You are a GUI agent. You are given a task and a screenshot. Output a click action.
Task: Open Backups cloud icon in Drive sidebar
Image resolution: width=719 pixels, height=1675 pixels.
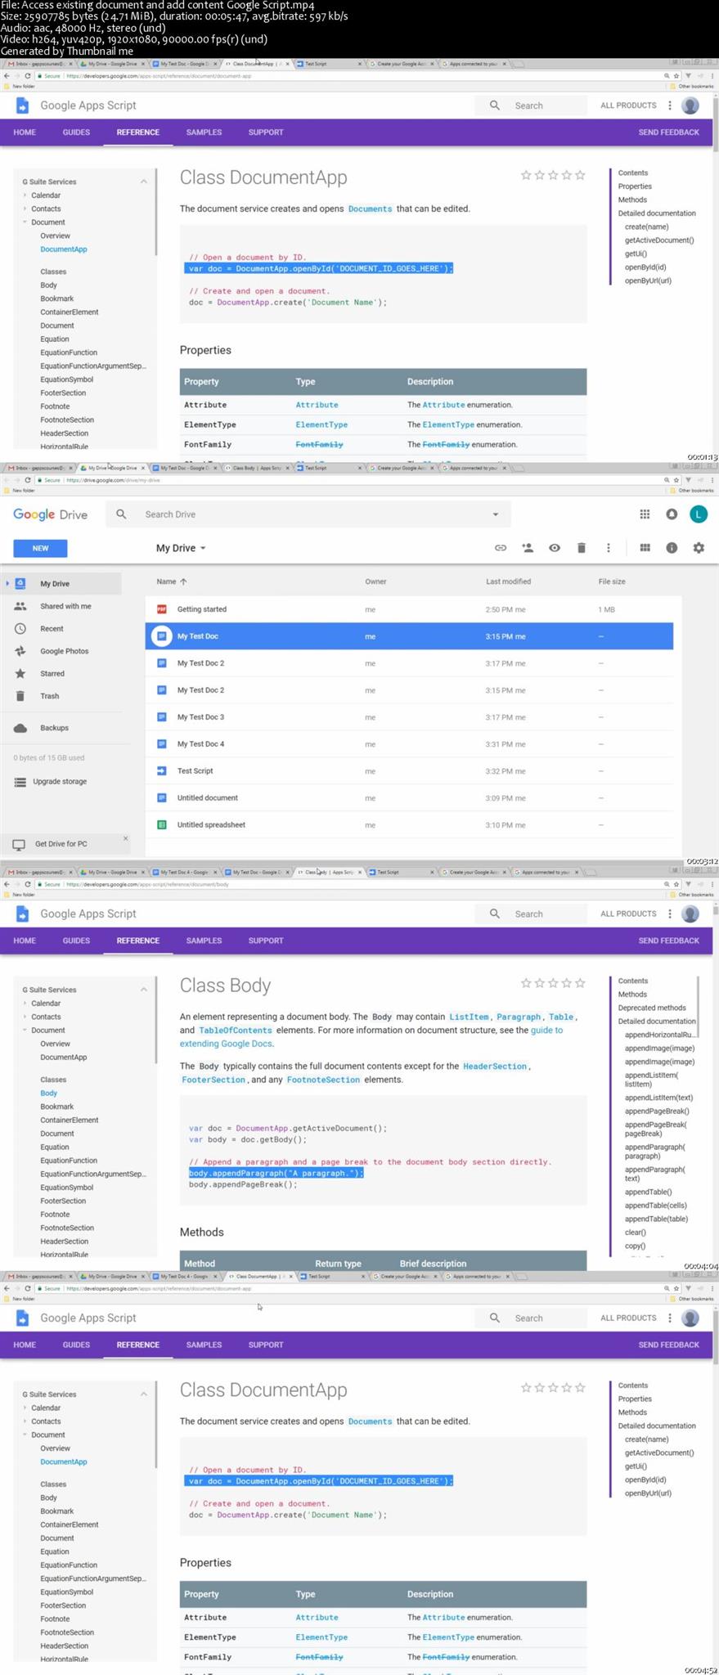click(20, 728)
